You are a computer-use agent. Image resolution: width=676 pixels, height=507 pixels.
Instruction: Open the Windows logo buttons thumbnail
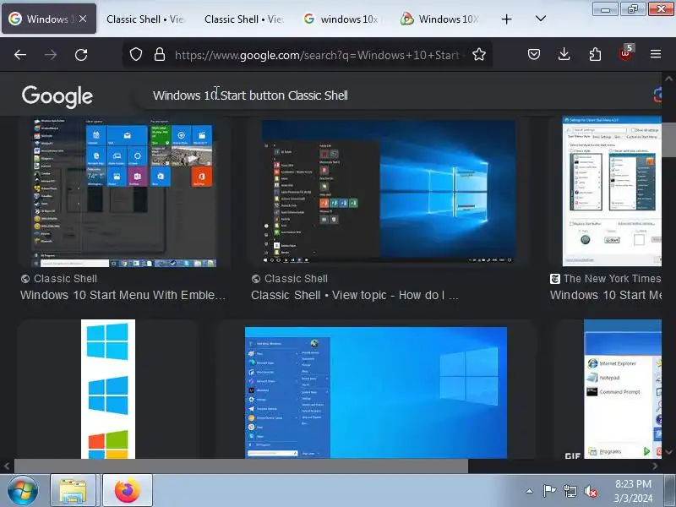(108, 389)
